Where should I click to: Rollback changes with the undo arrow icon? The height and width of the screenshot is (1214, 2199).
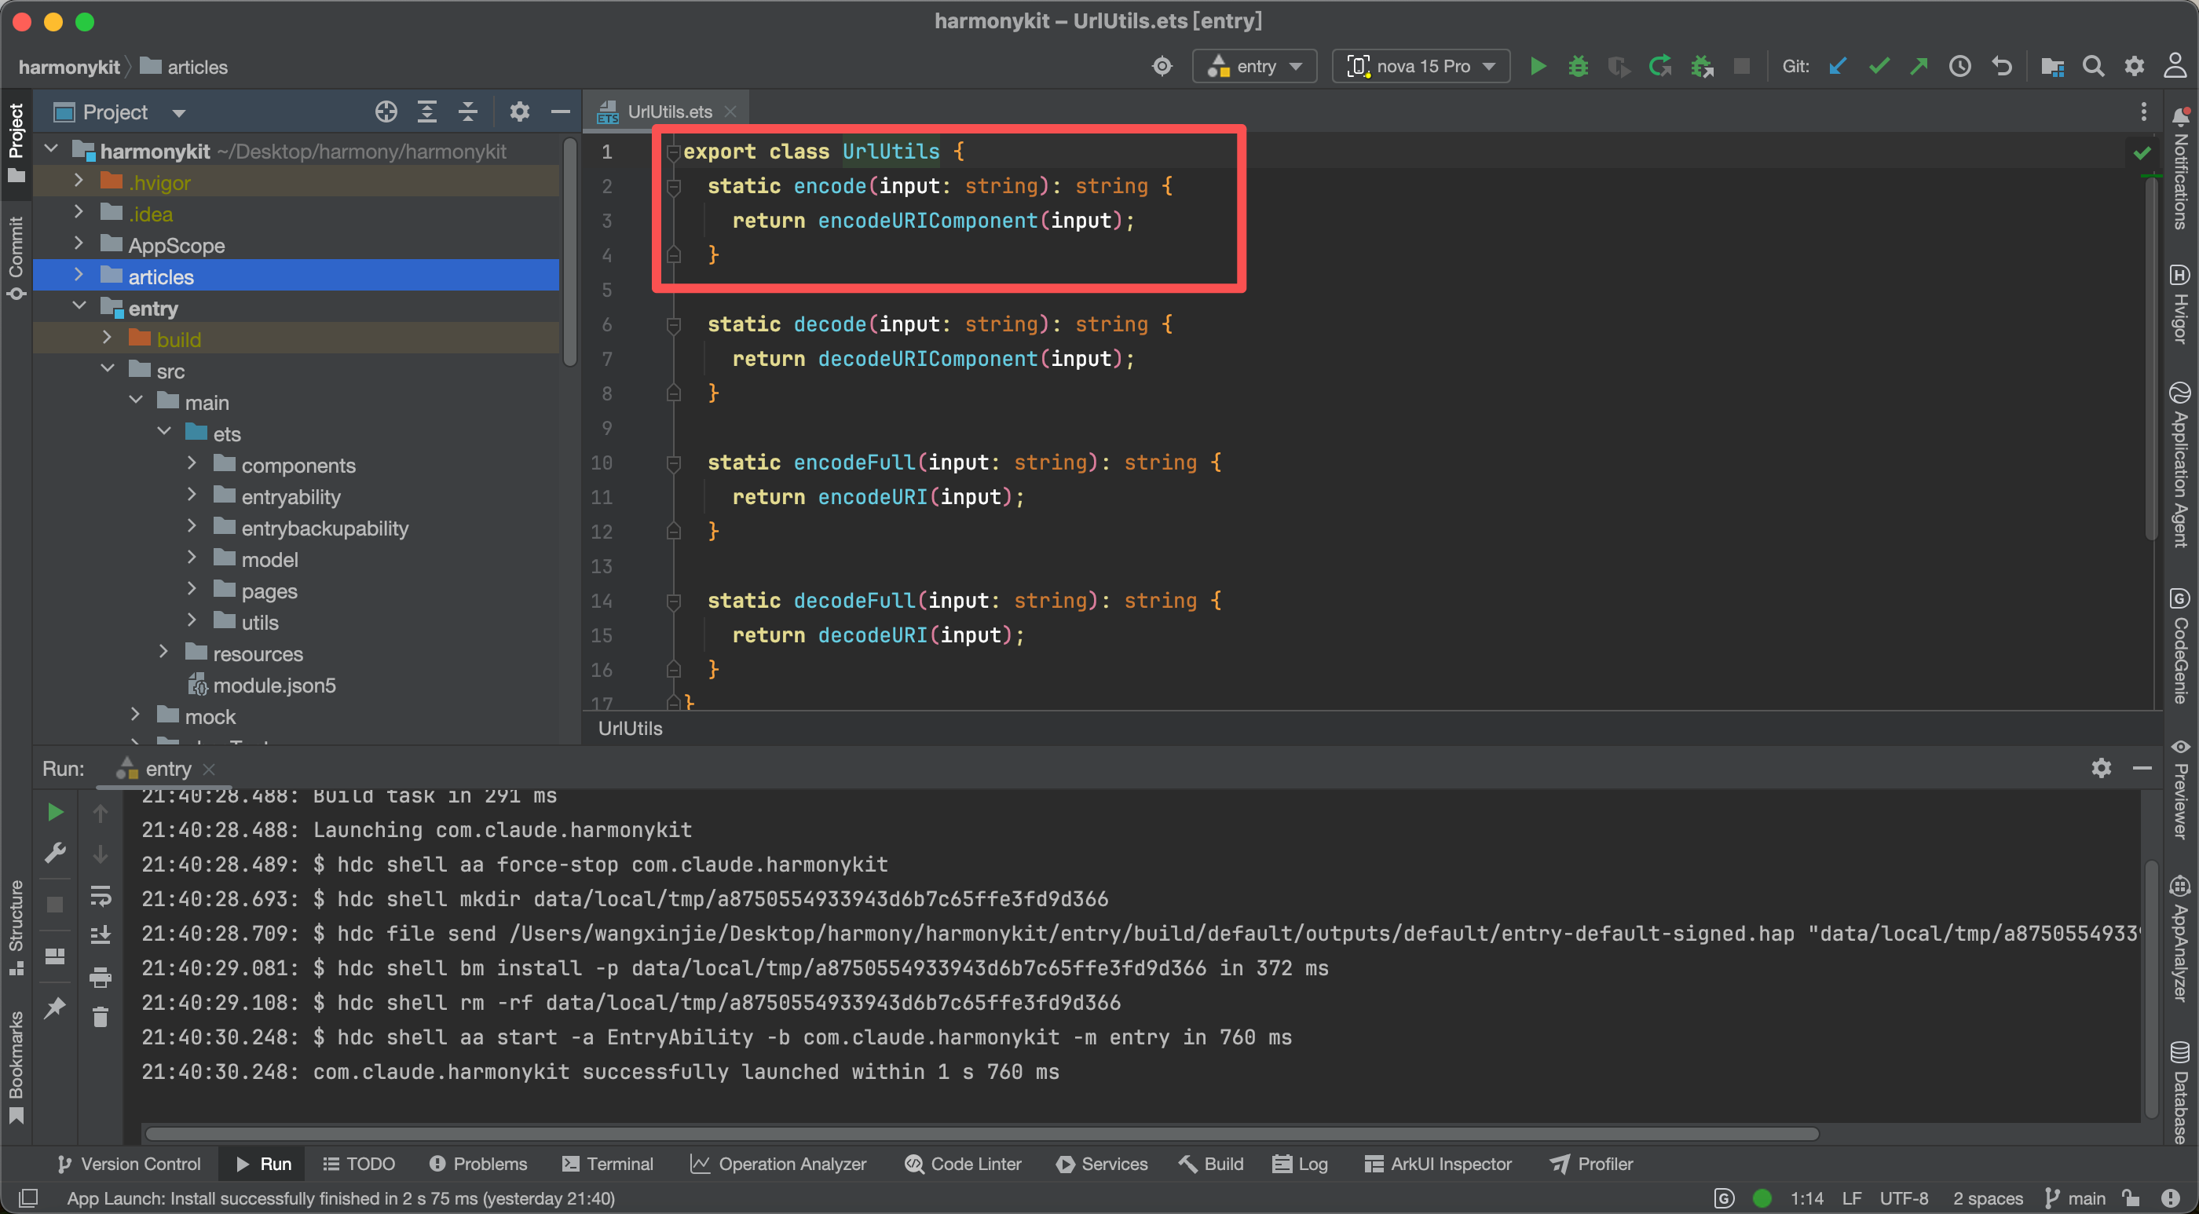click(2001, 66)
